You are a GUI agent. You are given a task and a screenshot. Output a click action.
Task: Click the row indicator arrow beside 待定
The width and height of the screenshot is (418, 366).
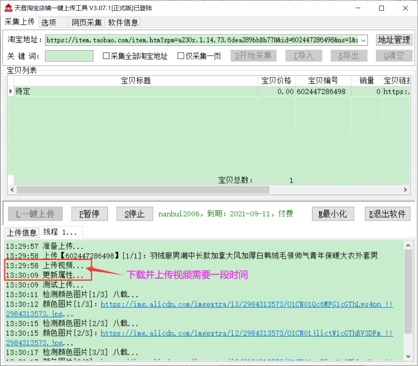[11, 92]
